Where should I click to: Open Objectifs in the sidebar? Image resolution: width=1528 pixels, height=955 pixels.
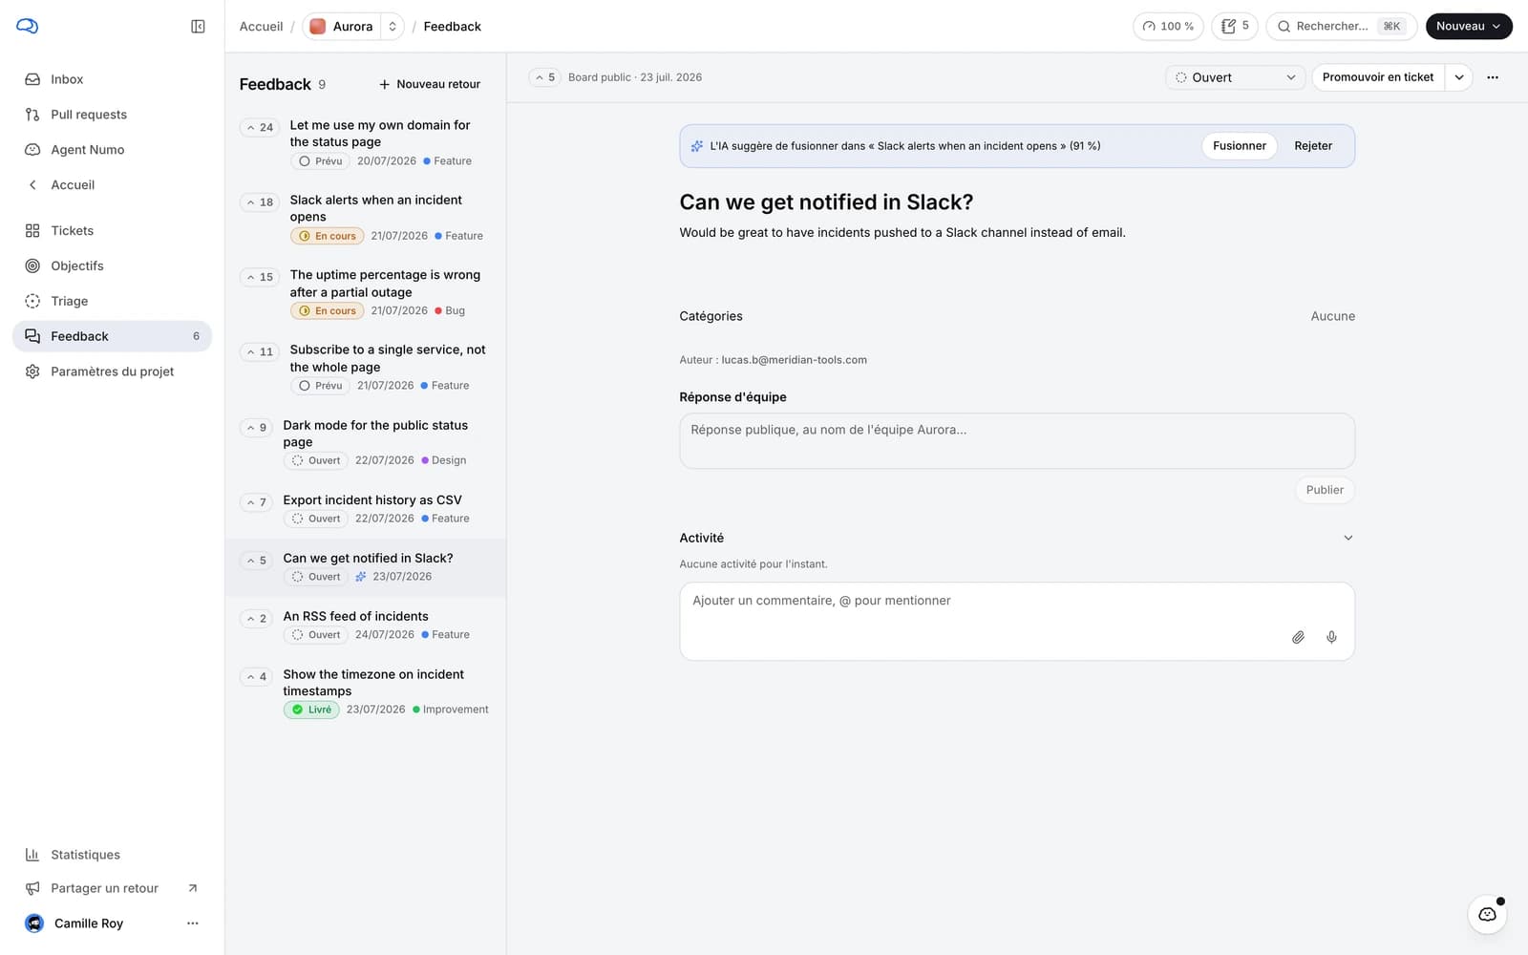click(x=112, y=265)
